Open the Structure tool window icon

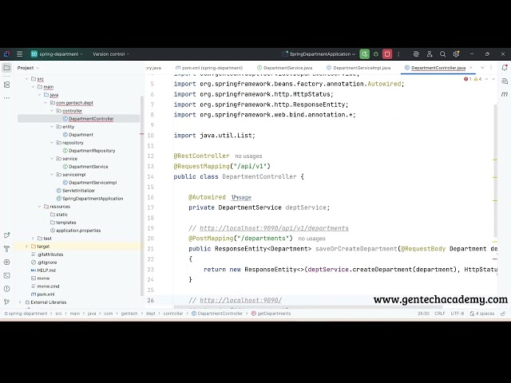pos(6,85)
